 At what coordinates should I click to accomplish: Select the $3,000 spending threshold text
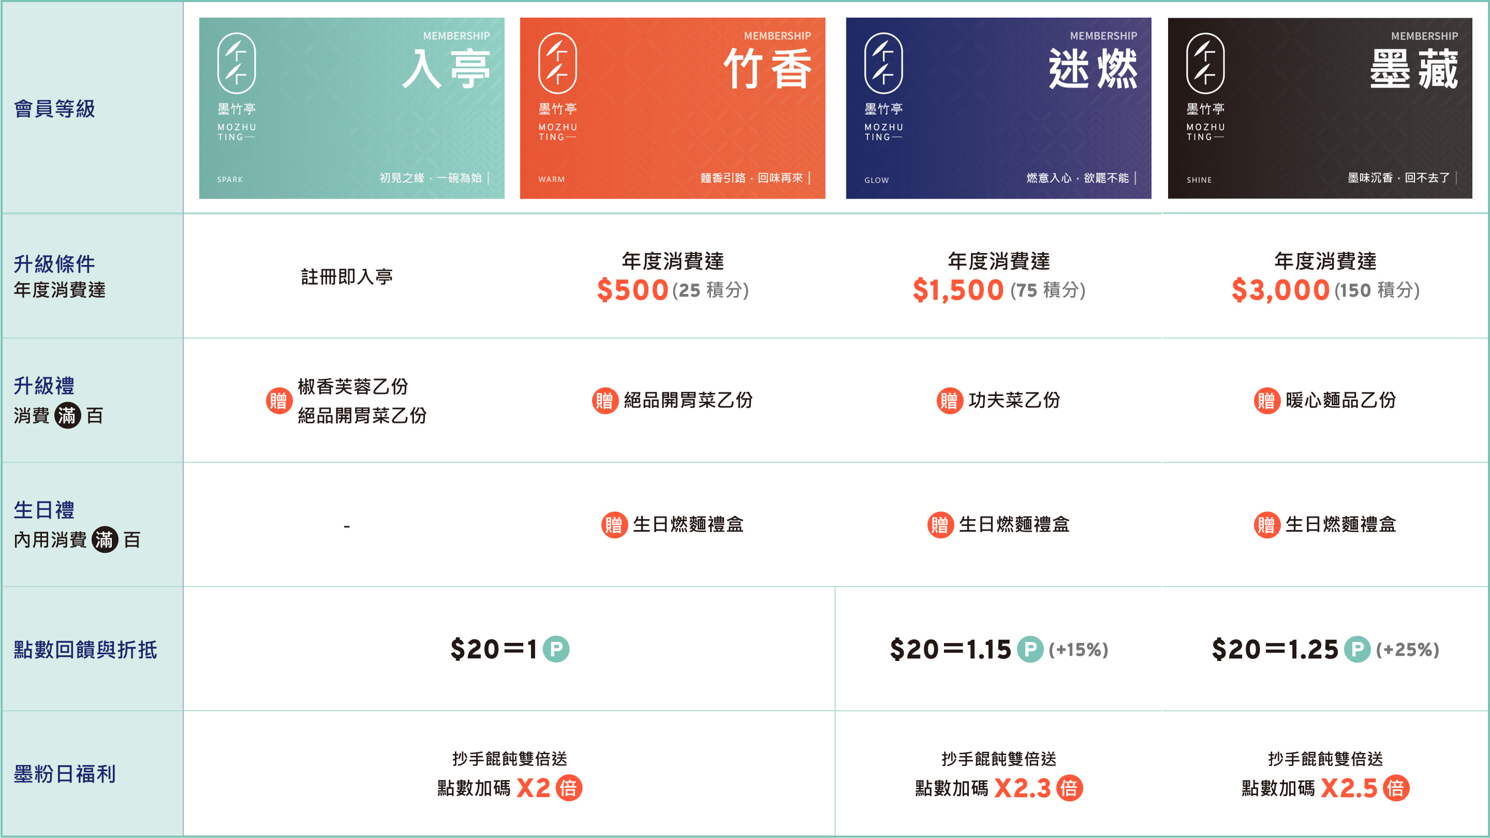(x=1280, y=290)
